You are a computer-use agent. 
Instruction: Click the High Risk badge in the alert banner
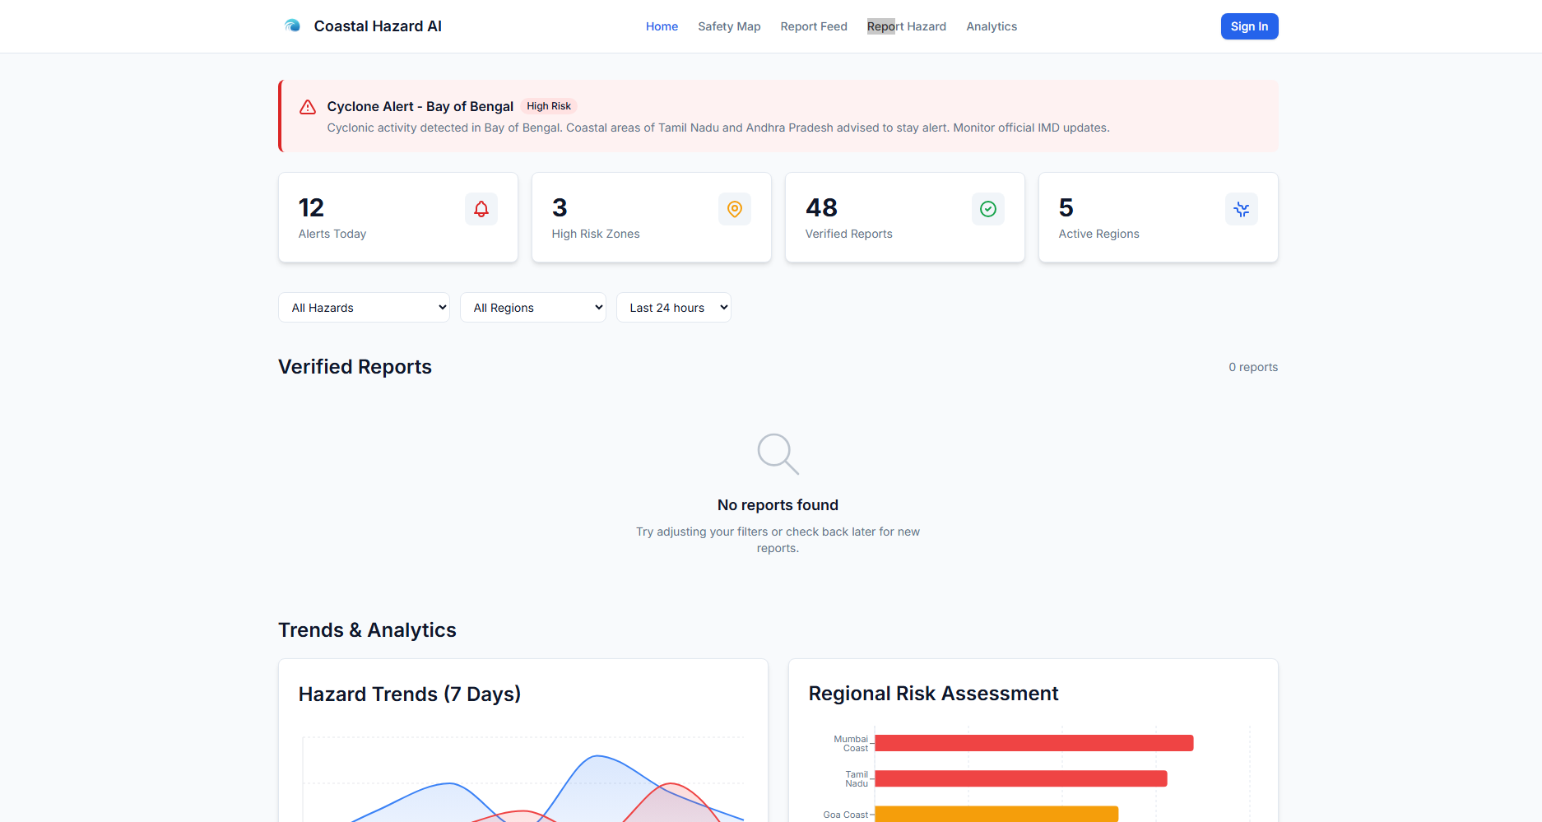(x=549, y=105)
